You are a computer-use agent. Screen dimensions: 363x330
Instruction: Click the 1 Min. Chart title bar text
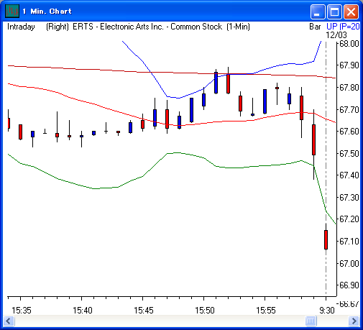47,12
